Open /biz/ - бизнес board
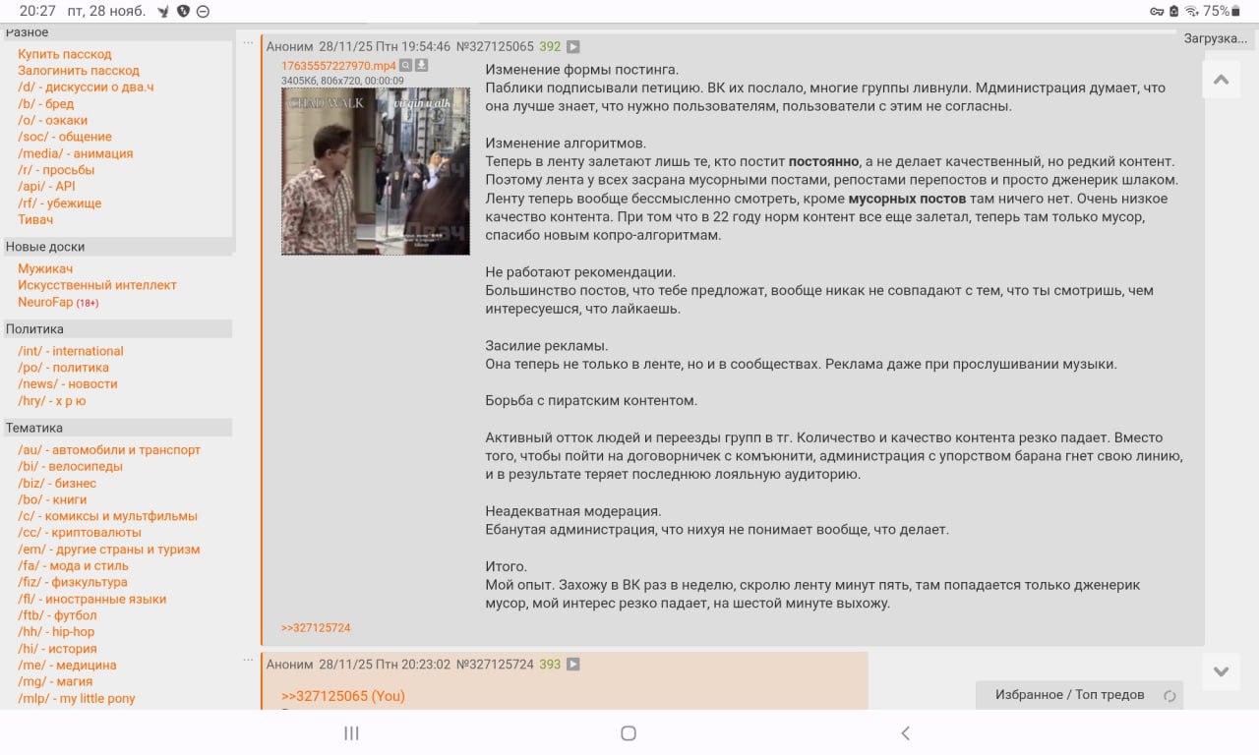 (57, 483)
